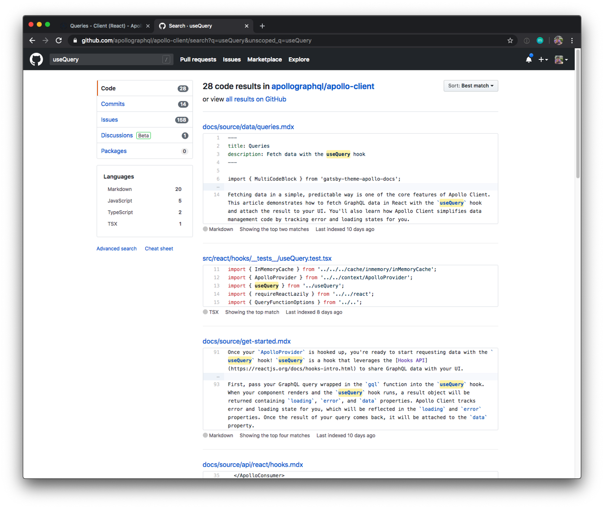Open src/react/hooks/__tests__/useQuery.test.tsx file
Viewport: 604px width, 509px height.
click(x=267, y=258)
